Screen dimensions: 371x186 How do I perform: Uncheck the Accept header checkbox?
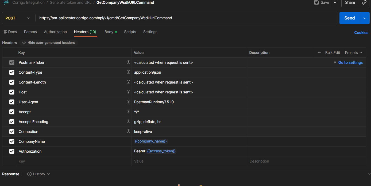[x=12, y=112]
